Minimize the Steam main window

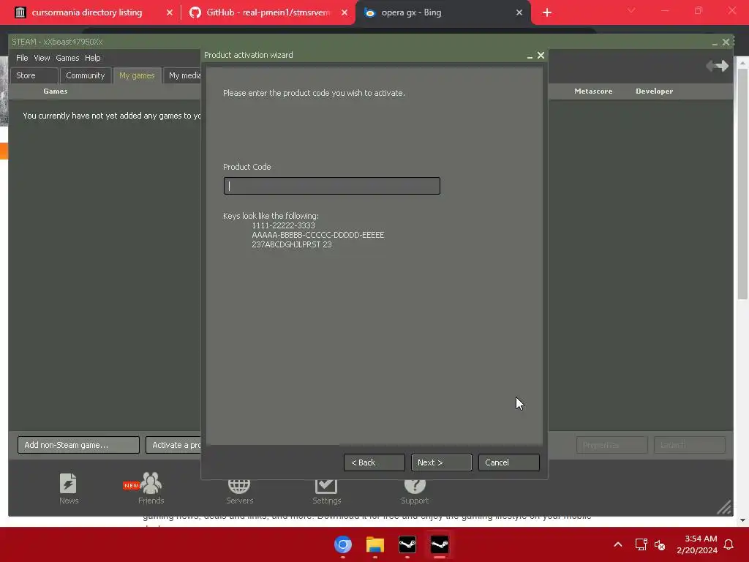[x=715, y=42]
